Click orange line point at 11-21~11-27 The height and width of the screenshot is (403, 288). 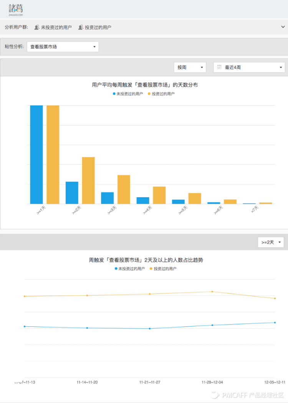tap(150, 294)
